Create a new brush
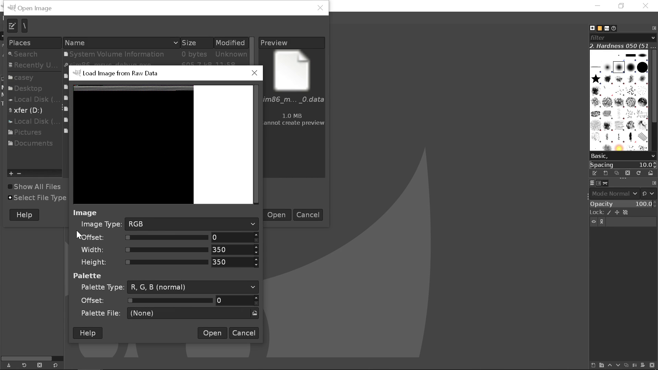Viewport: 658px width, 370px height. (x=605, y=173)
